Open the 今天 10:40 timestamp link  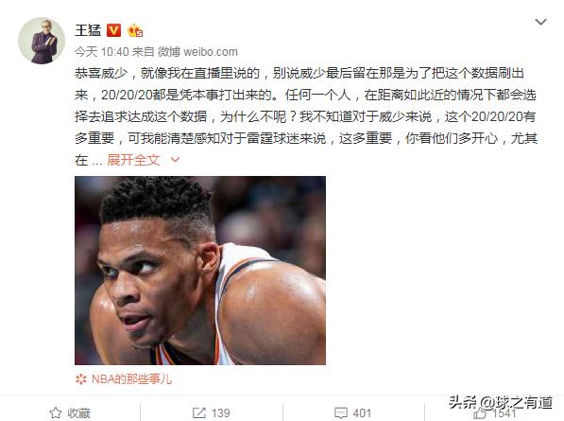pyautogui.click(x=102, y=52)
